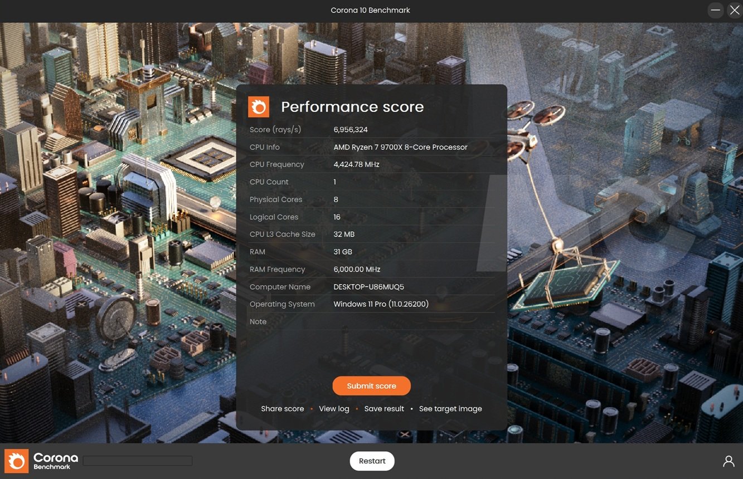Click the Operating System row Windows 11 Pro
This screenshot has width=743, height=479.
[x=381, y=304]
